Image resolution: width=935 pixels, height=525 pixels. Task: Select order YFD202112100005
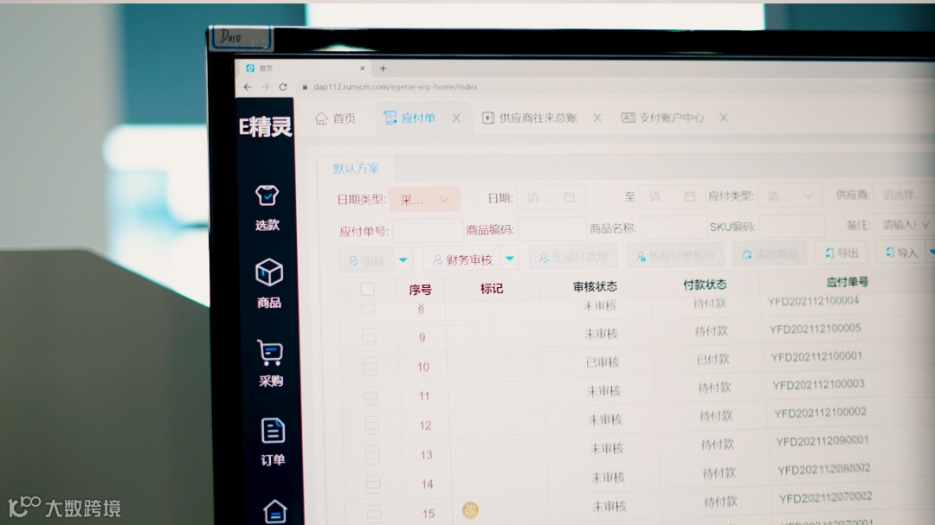click(815, 329)
